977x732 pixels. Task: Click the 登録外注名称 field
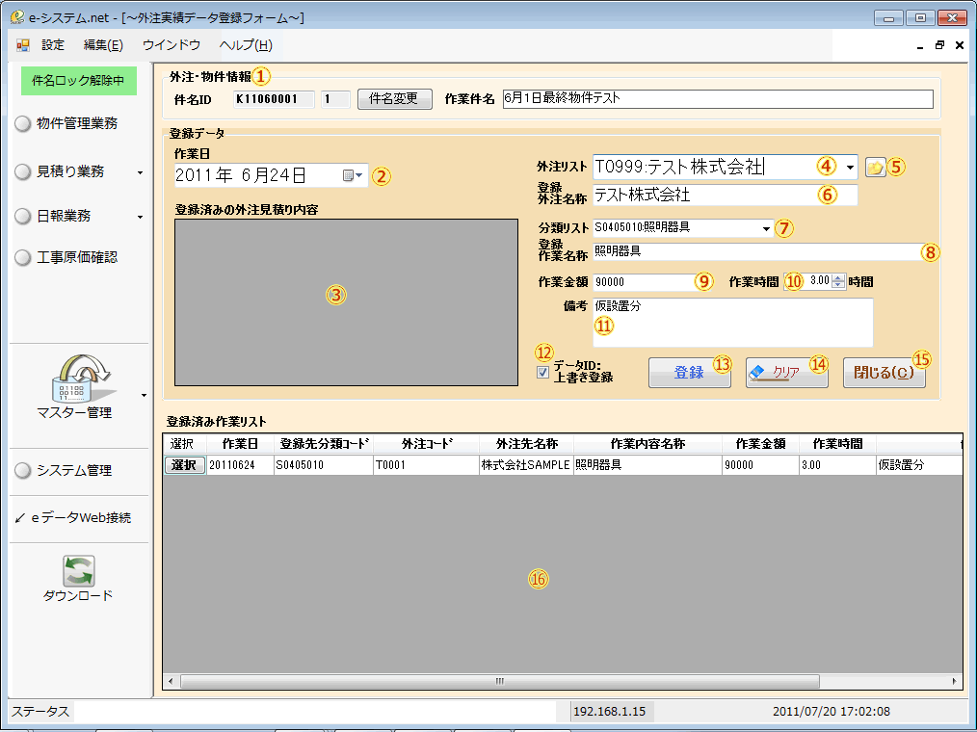725,195
